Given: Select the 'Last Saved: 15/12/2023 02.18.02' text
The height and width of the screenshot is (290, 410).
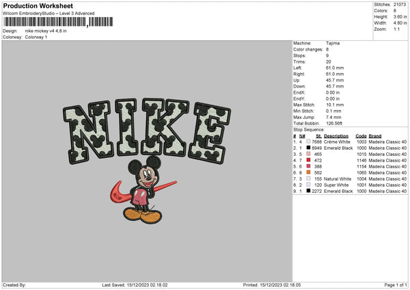Looking at the screenshot, I should click(x=135, y=285).
